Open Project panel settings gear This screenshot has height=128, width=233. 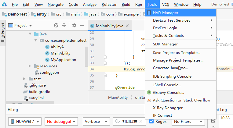click(74, 25)
